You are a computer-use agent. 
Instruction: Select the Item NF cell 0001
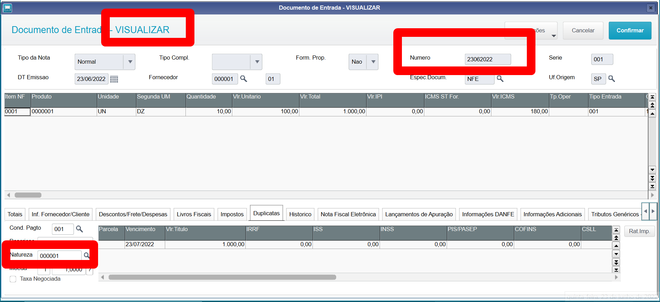(x=17, y=112)
